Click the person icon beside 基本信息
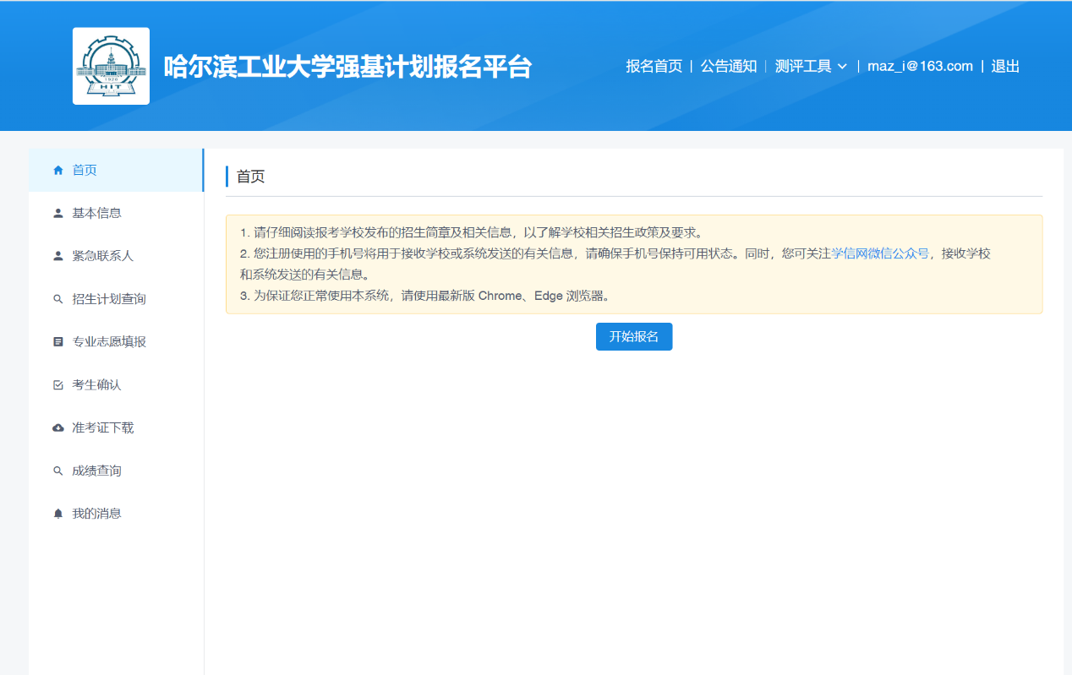Image resolution: width=1072 pixels, height=675 pixels. pyautogui.click(x=58, y=213)
